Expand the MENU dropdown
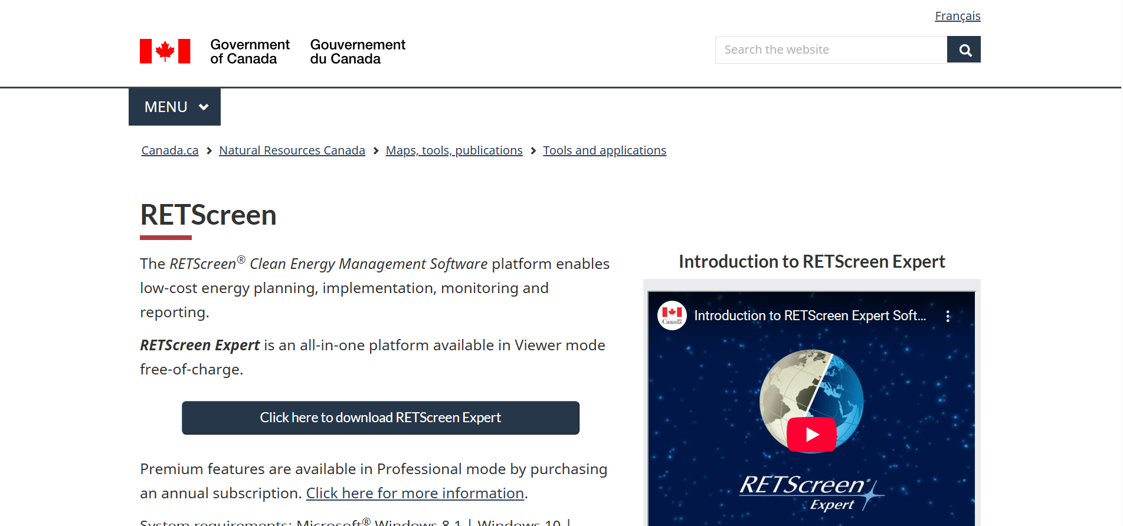Image resolution: width=1123 pixels, height=526 pixels. coord(174,107)
